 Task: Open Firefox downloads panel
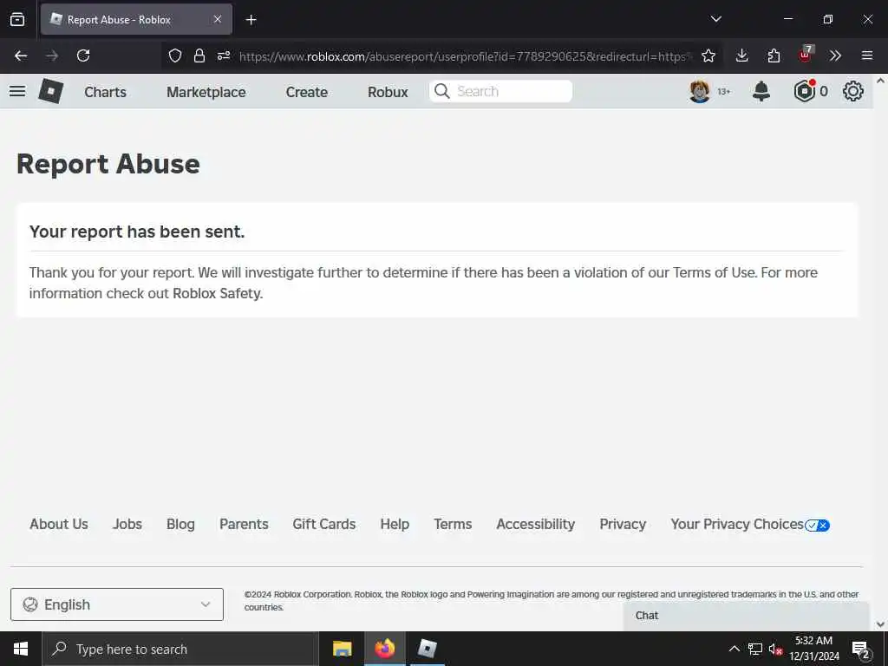pyautogui.click(x=742, y=55)
